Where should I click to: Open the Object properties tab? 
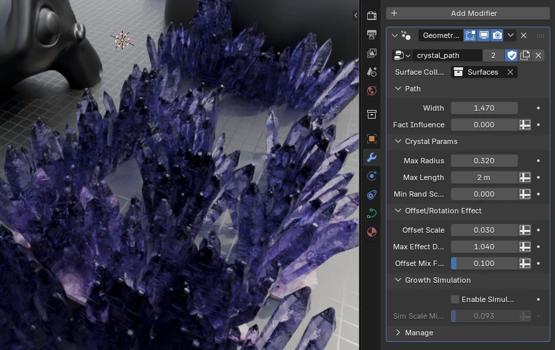pyautogui.click(x=372, y=139)
